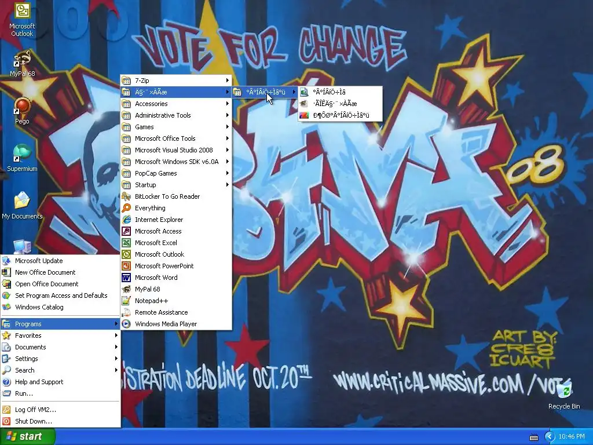Choose Set Program Access and Defaults
The height and width of the screenshot is (445, 593).
pyautogui.click(x=60, y=296)
